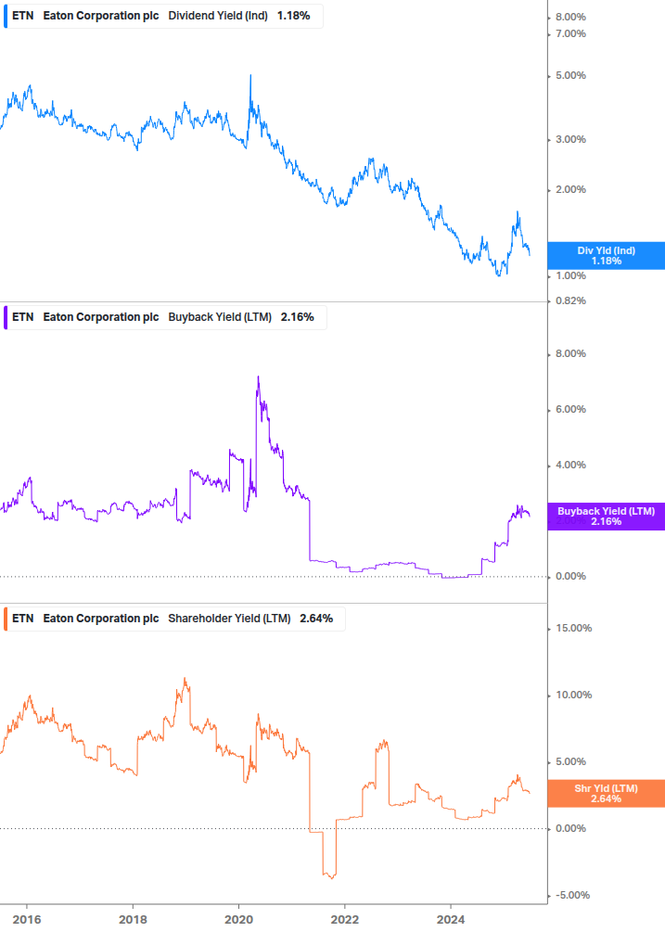Click the 1.18% value in top legend
This screenshot has width=665, height=932.
[294, 16]
